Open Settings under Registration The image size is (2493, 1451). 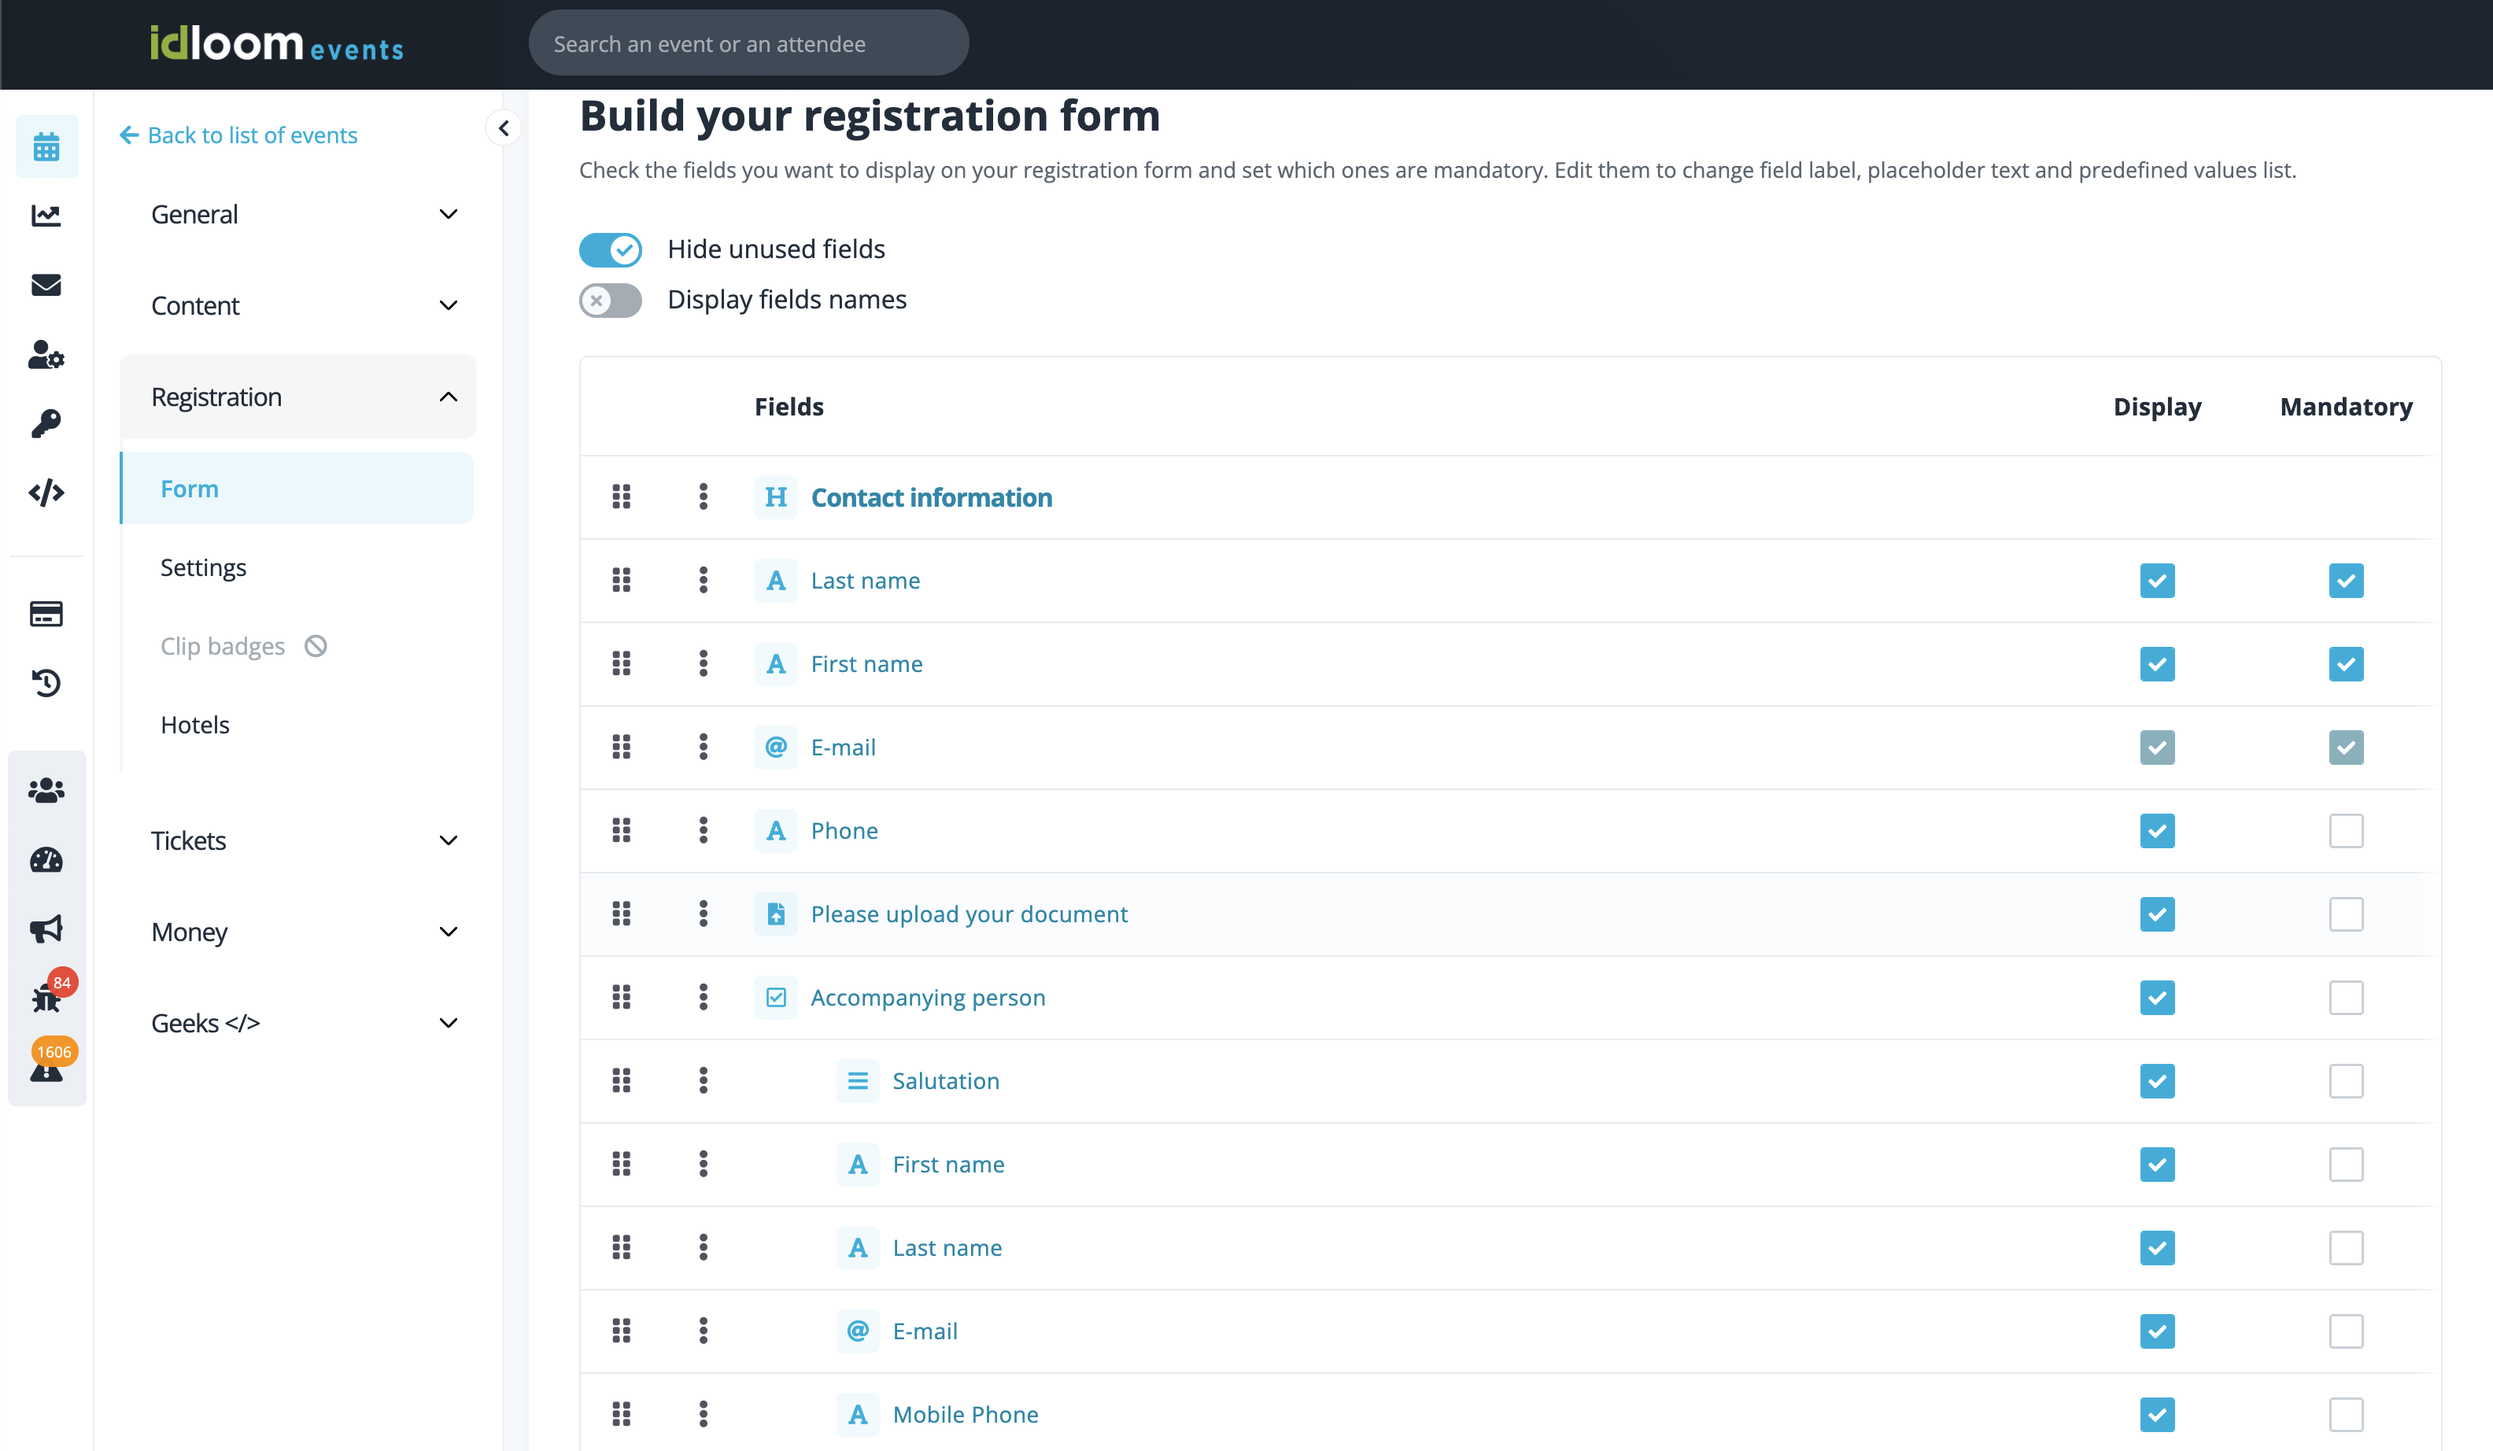click(203, 567)
